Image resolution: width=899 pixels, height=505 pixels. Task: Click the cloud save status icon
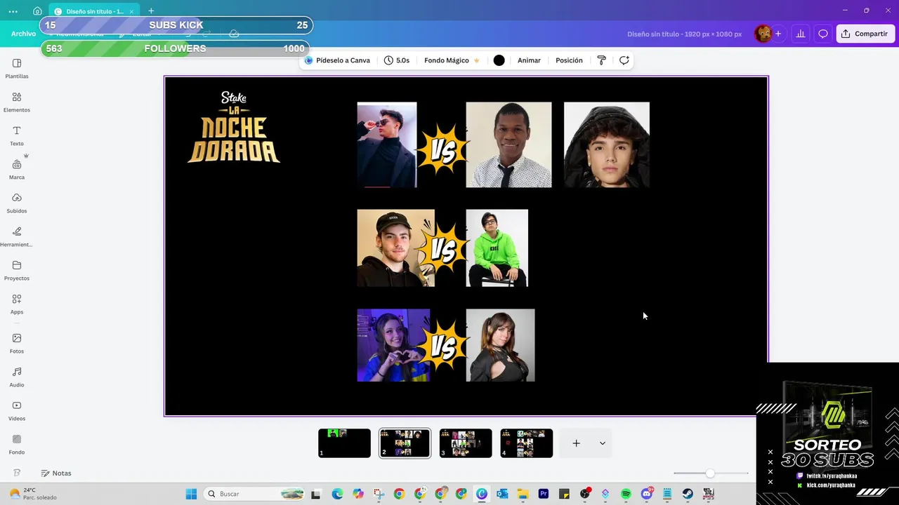[234, 34]
